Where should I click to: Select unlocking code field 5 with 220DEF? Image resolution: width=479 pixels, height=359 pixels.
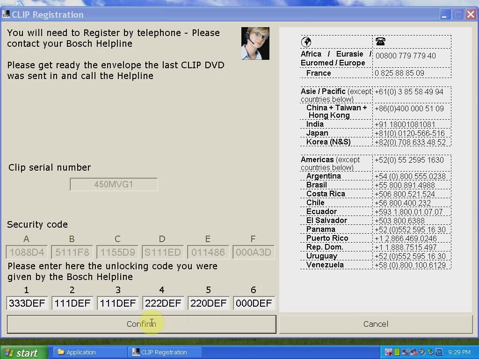tap(209, 303)
